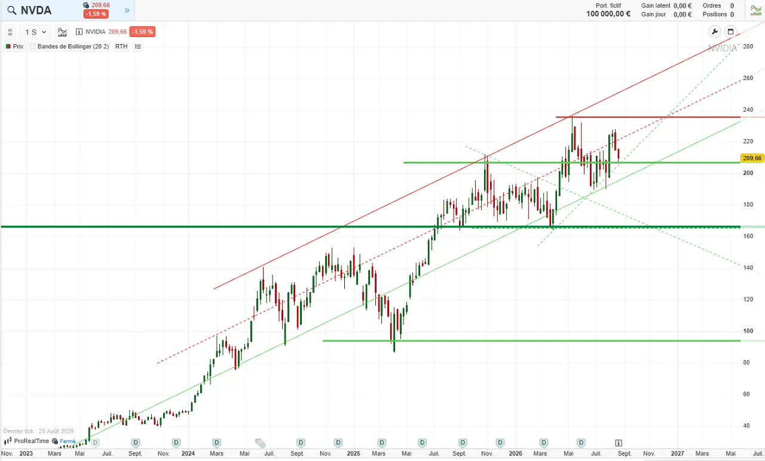Enable Bandes de Bollinger (20 2) checkbox
This screenshot has height=461, width=765.
tap(33, 47)
